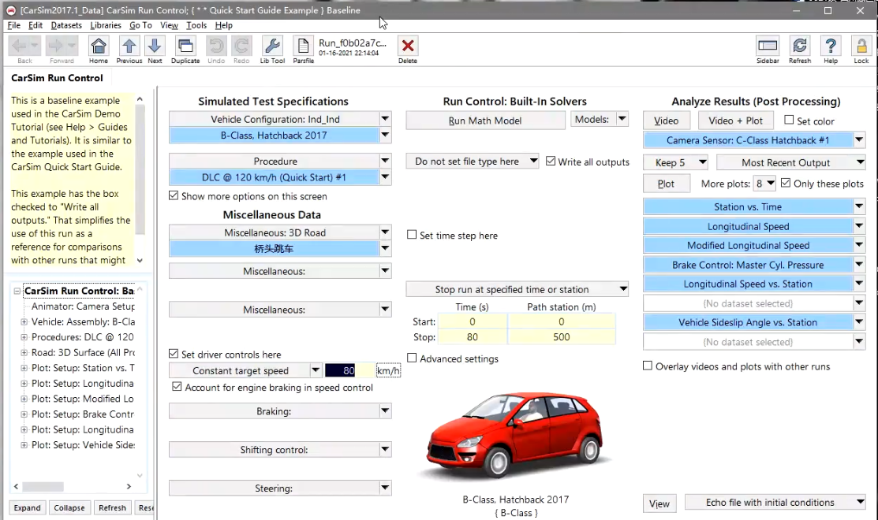Select Animator: Camera Setup tree item
The image size is (878, 520).
(x=83, y=306)
